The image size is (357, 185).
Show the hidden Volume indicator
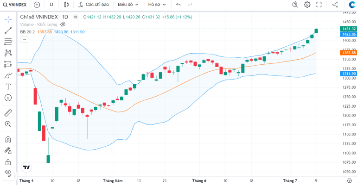tap(63, 25)
